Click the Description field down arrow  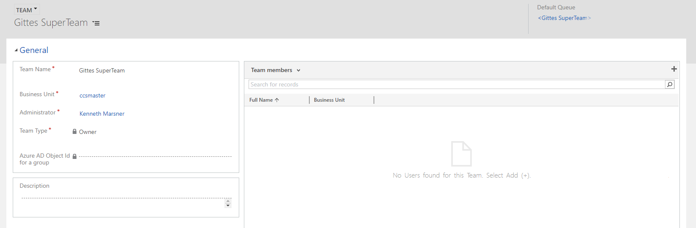coord(228,206)
